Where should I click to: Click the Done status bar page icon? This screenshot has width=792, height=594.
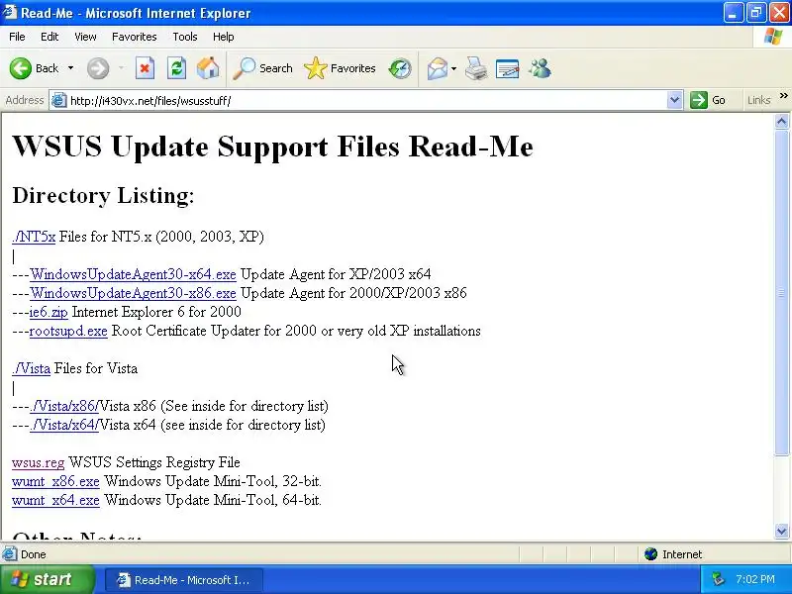(9, 554)
